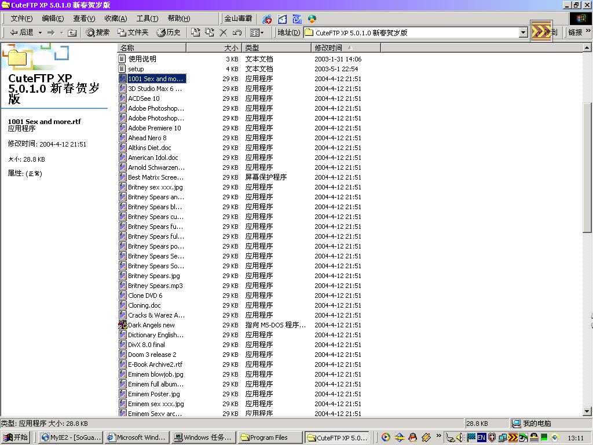Screen dimensions: 593x445
Task: Click the Undo toolbar icon
Action: 237,32
